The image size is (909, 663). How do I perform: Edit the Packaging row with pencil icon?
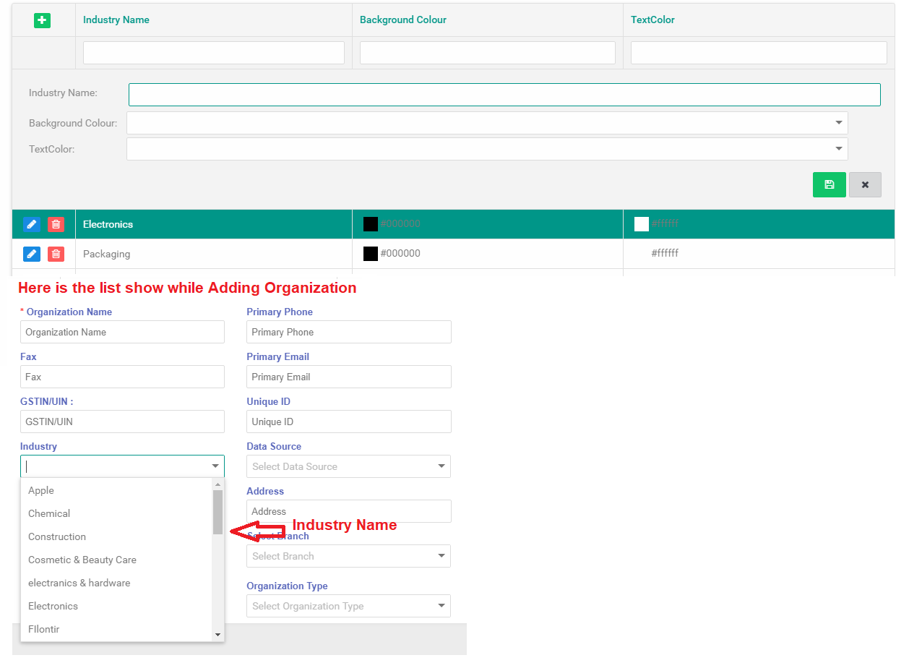click(31, 254)
